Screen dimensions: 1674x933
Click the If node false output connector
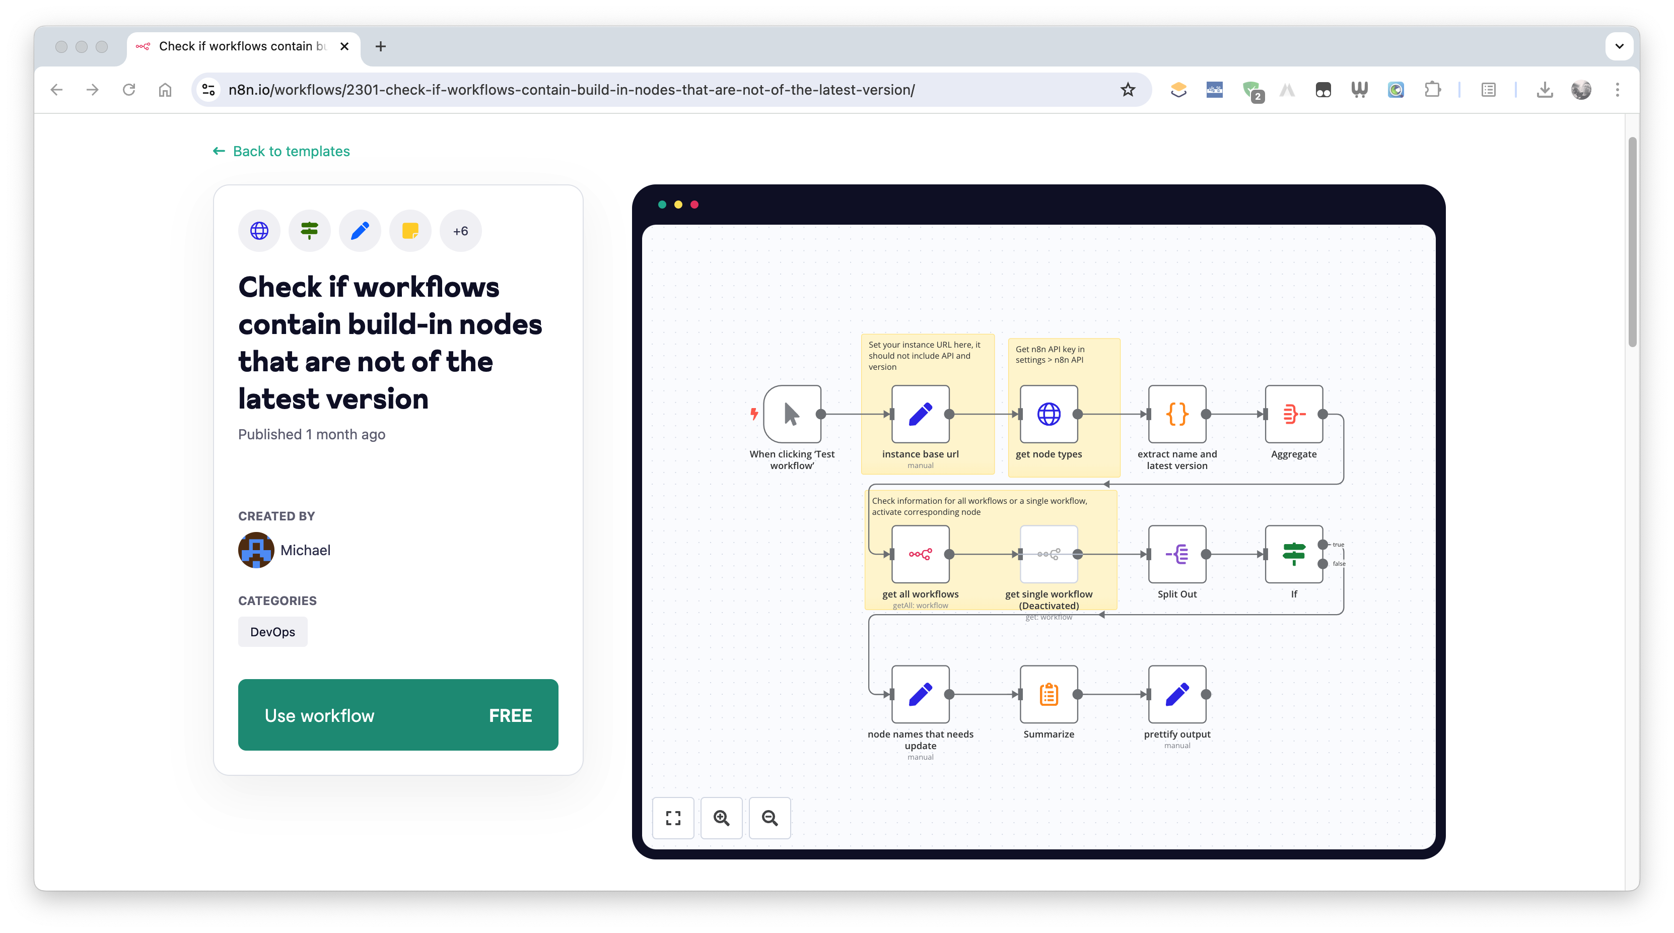pos(1322,564)
